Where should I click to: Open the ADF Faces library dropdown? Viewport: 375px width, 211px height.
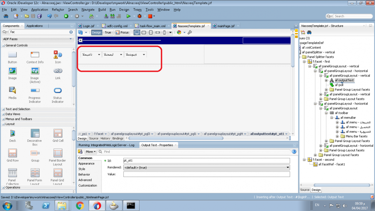pyautogui.click(x=37, y=39)
